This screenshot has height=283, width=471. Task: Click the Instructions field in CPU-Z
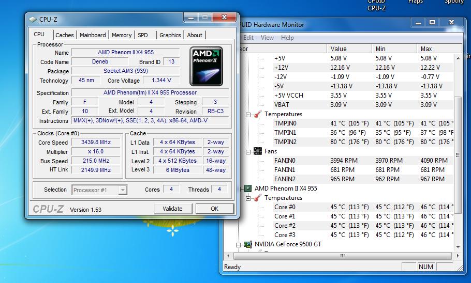point(150,120)
